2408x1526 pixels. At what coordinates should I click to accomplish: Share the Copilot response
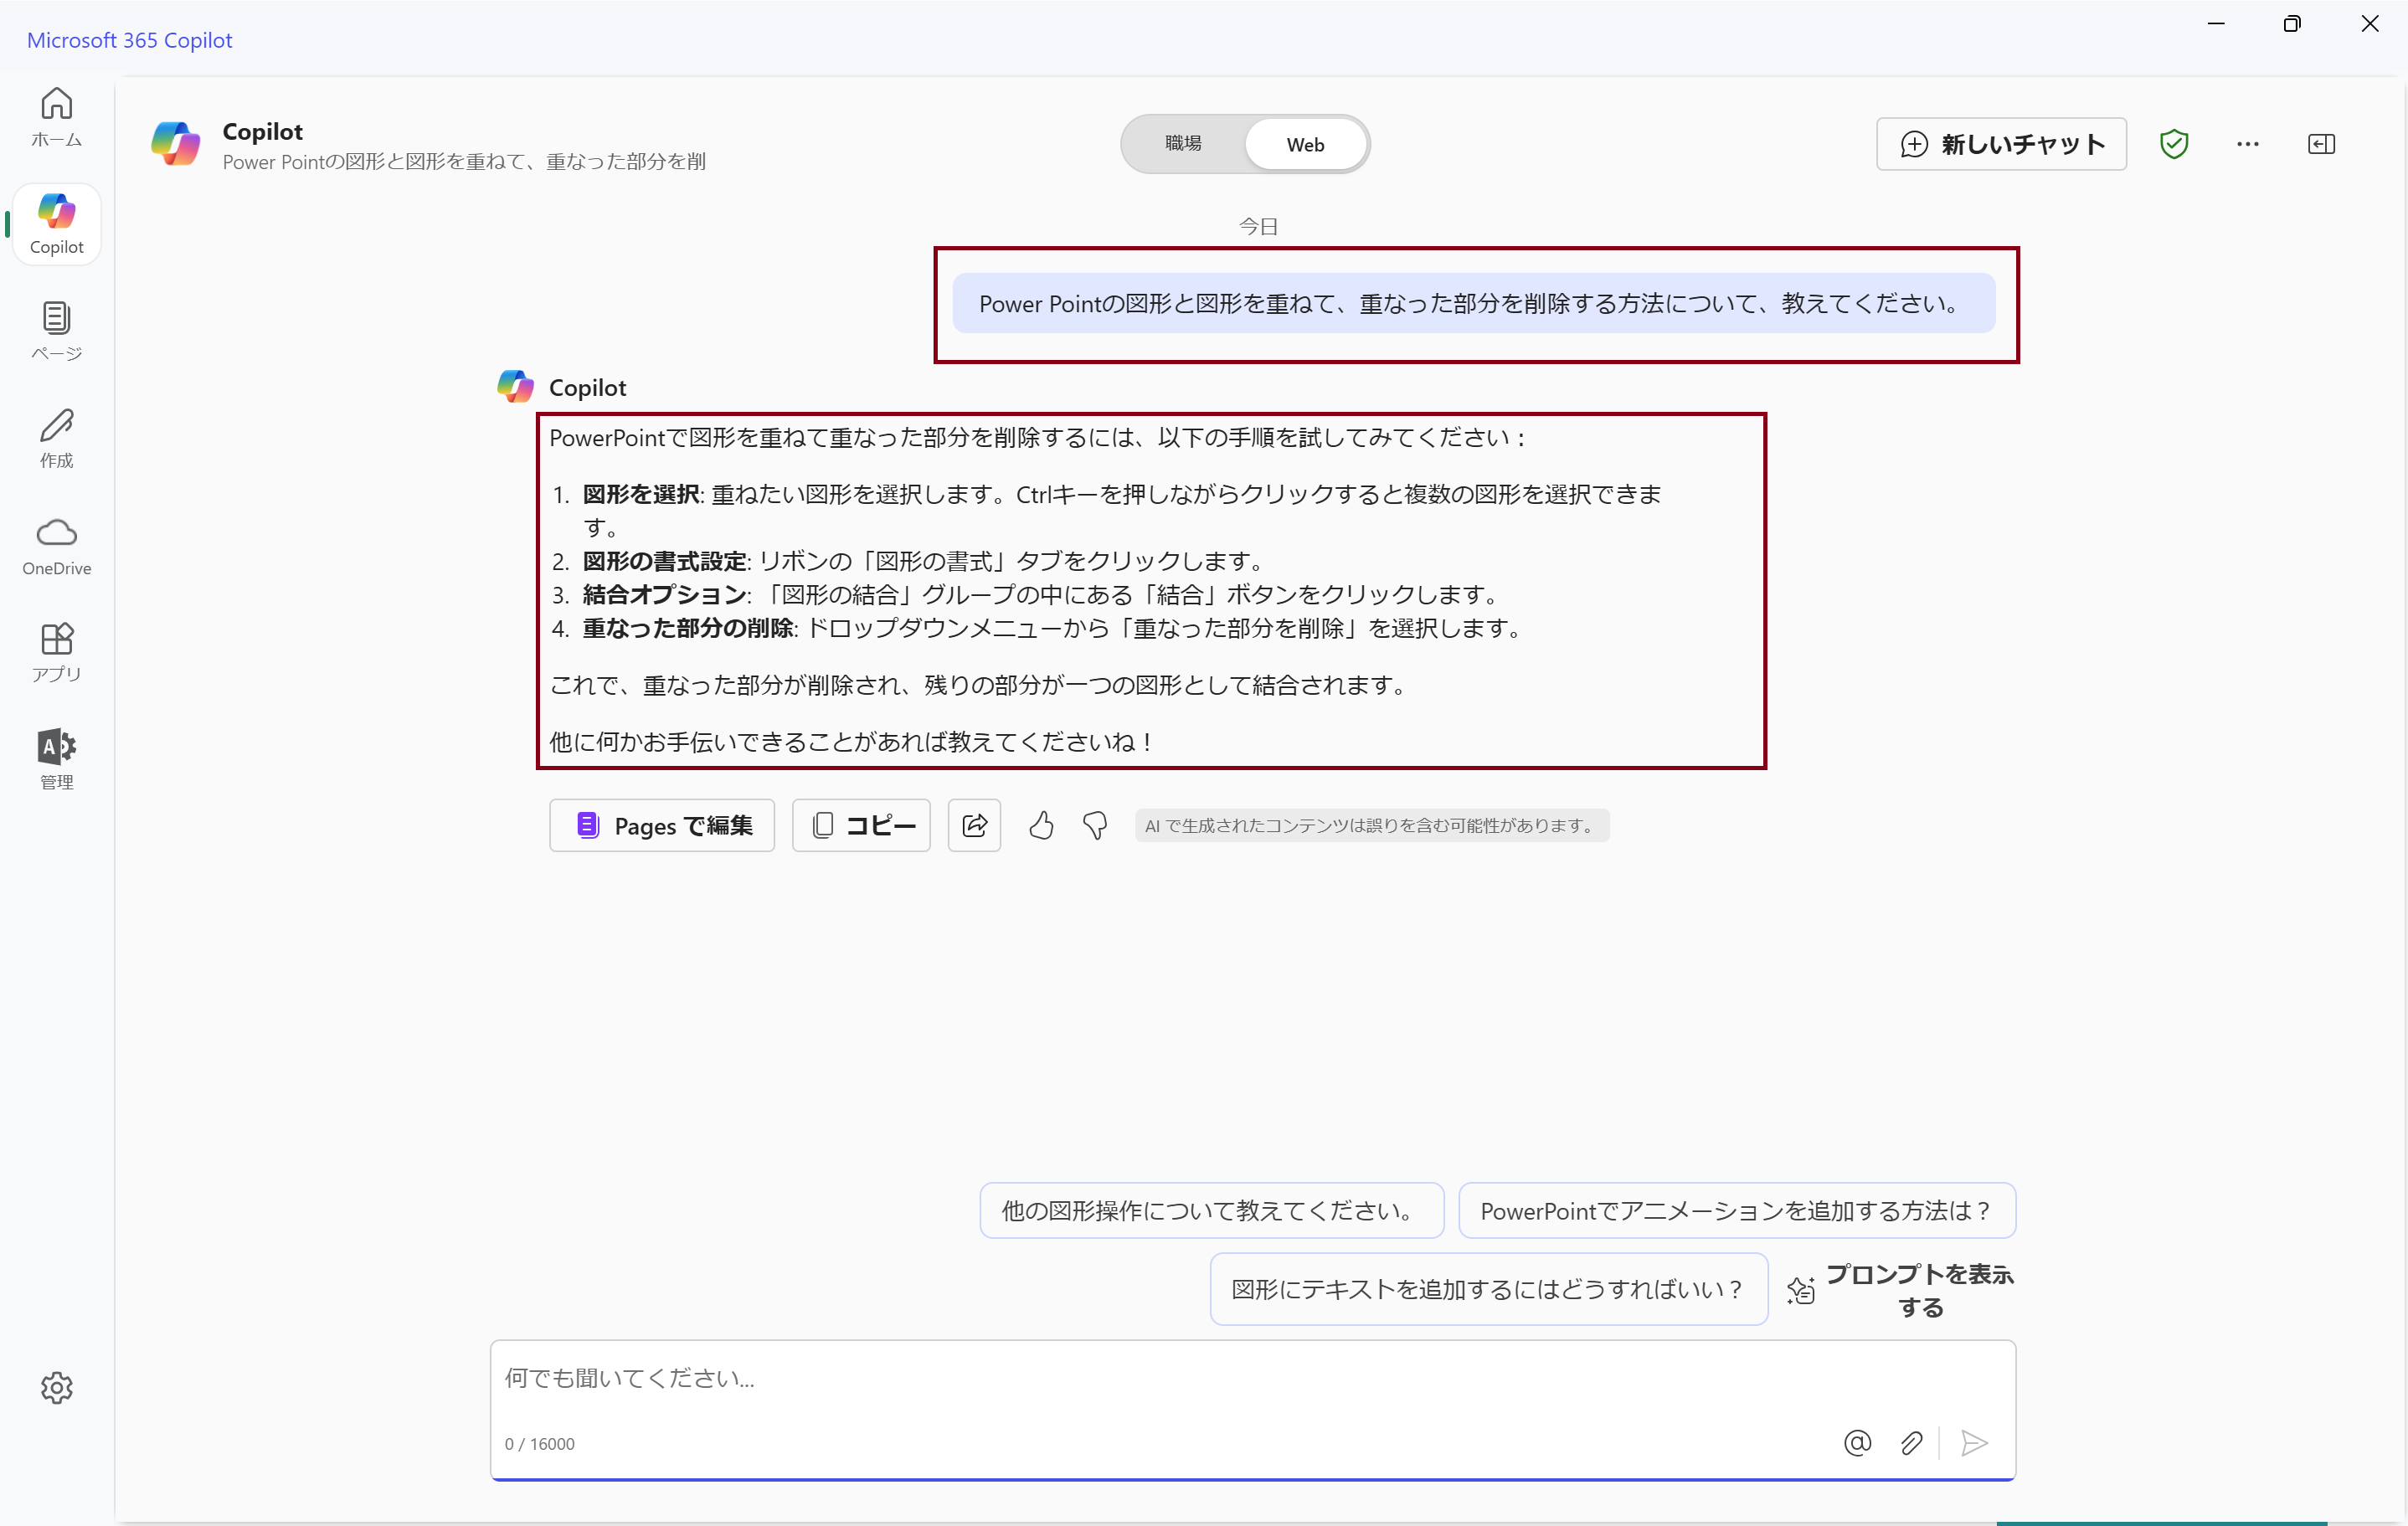pos(975,825)
